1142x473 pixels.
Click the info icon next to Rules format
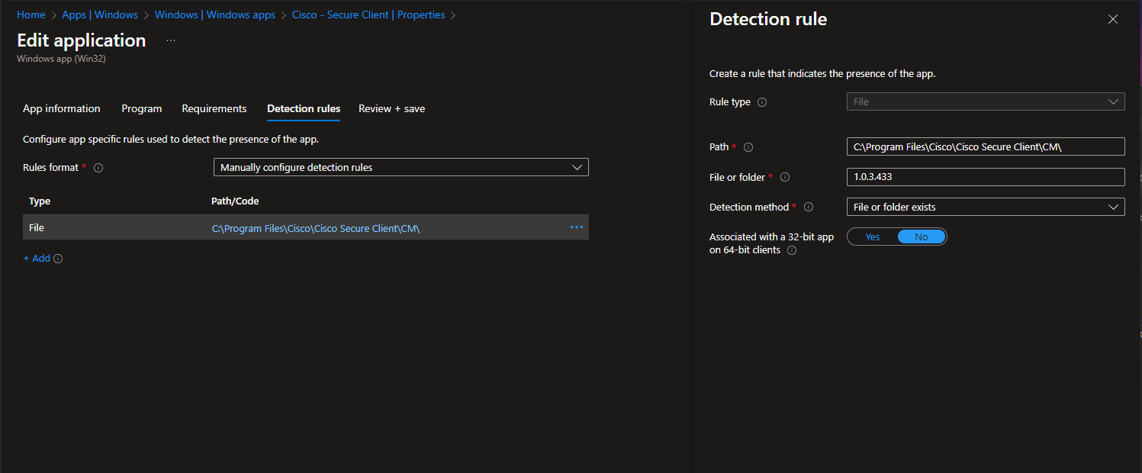pyautogui.click(x=98, y=168)
